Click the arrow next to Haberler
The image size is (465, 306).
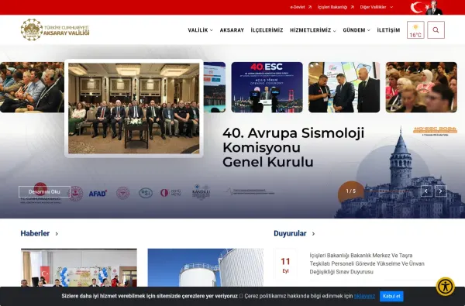click(x=57, y=234)
